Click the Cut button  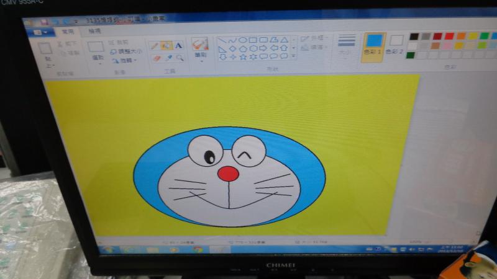68,43
